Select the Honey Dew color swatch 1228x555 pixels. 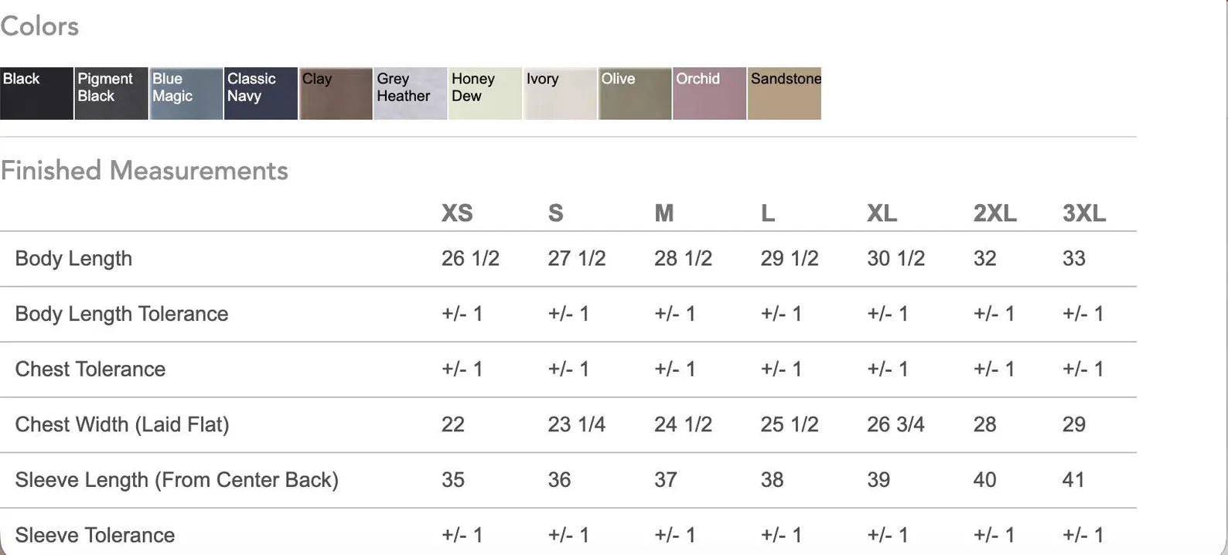(485, 94)
